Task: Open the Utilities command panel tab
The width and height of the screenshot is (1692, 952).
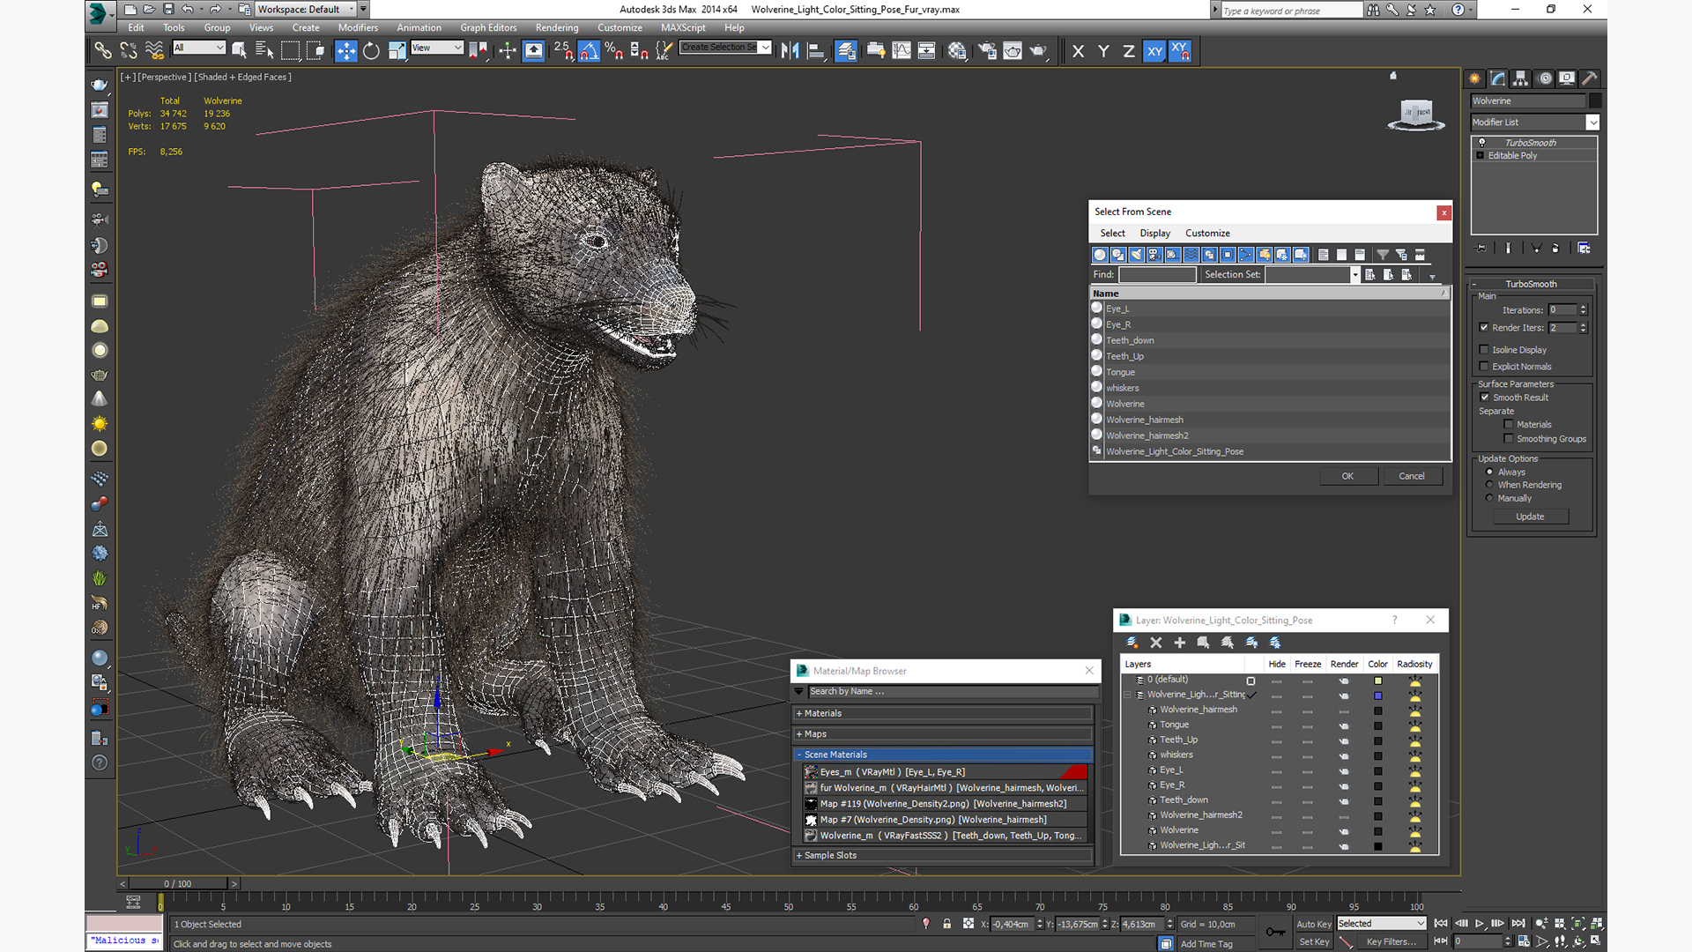Action: (x=1590, y=78)
